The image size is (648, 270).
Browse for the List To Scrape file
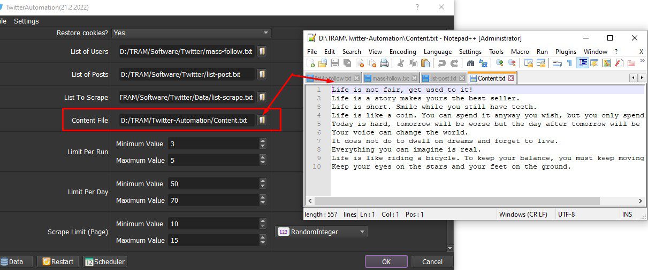[x=262, y=97]
